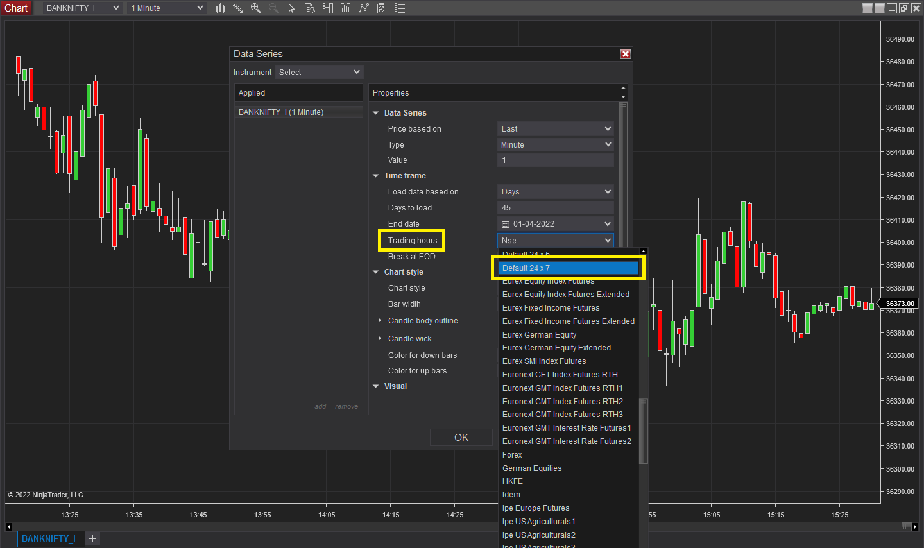Open the Load data based on Days dropdown
The width and height of the screenshot is (924, 548).
tap(556, 192)
